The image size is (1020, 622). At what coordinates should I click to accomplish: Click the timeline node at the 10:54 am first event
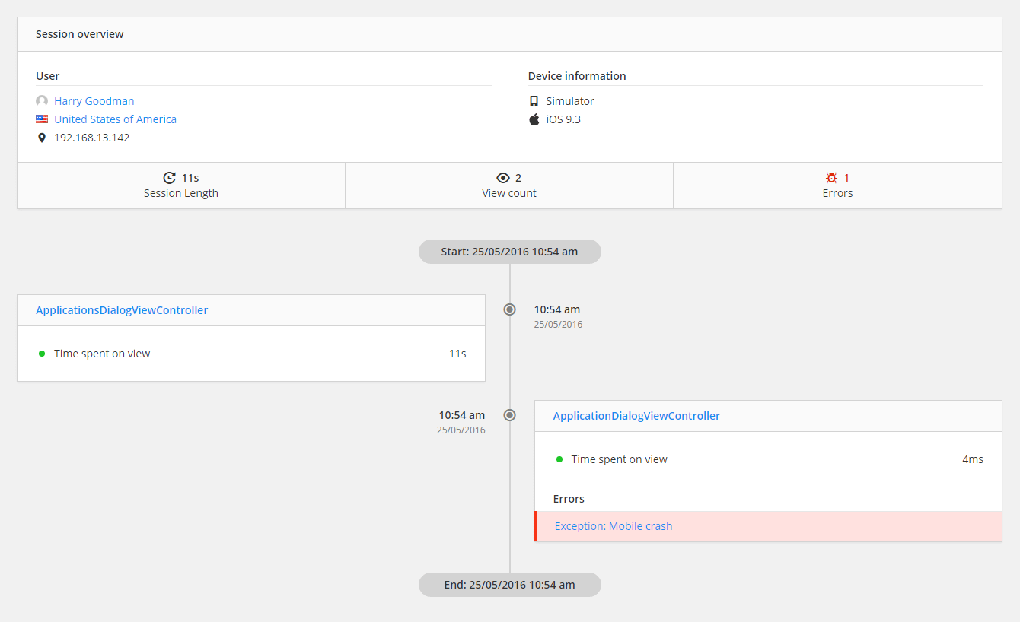[x=509, y=309]
